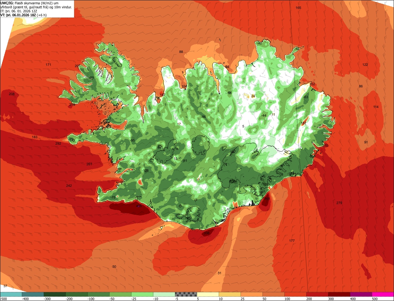Click the map value '37' at bottom-left corner
The image size is (394, 301).
click(5, 286)
